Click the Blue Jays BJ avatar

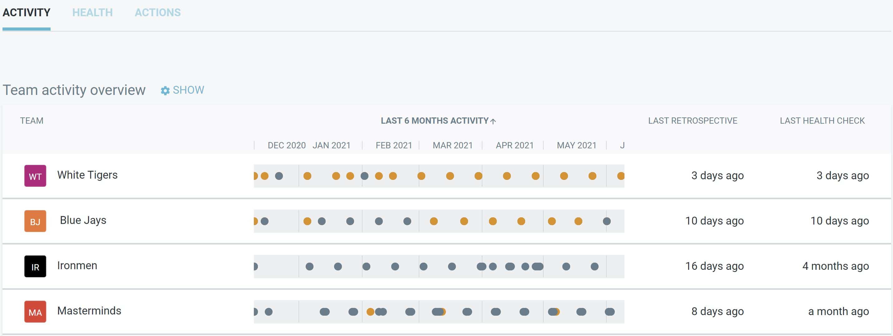(35, 221)
